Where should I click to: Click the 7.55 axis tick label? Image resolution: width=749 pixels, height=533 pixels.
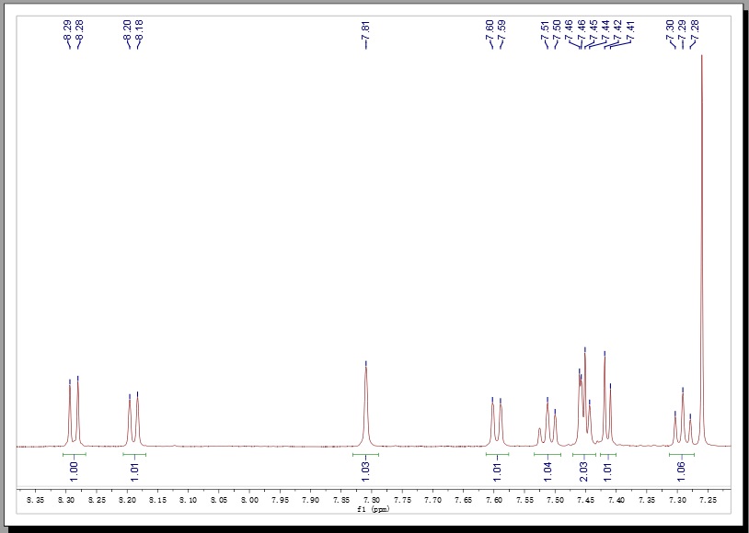(524, 500)
